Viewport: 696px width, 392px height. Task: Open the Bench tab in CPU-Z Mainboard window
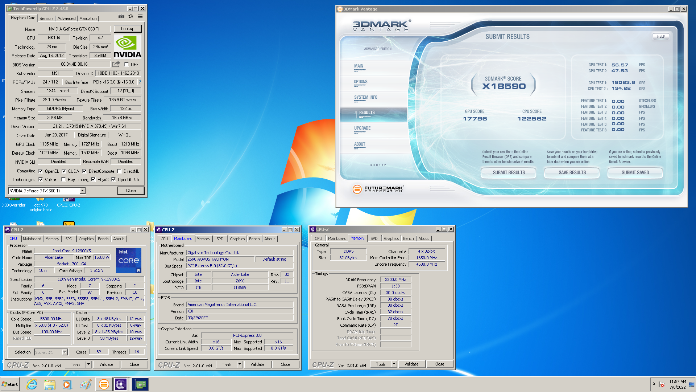[x=254, y=239]
